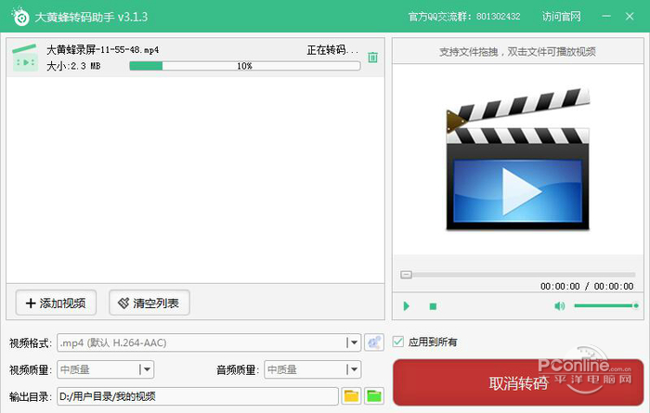Adjust the volume slider
This screenshot has width=650, height=413.
coord(606,305)
